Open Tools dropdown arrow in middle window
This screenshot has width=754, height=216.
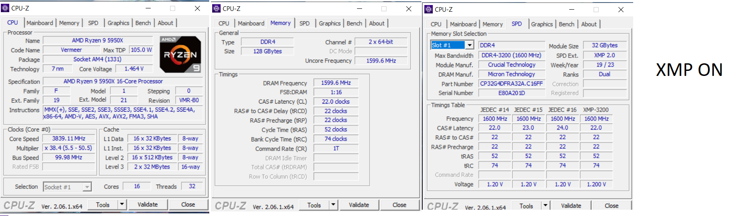click(x=333, y=205)
